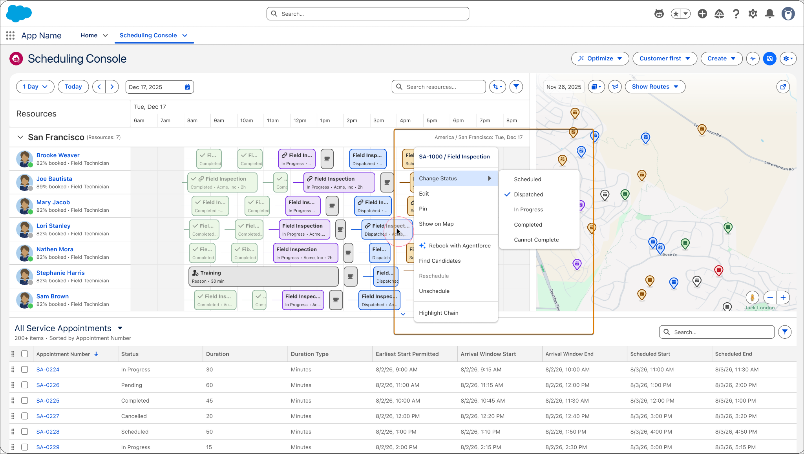Zoom out on the map
804x454 pixels.
point(770,298)
